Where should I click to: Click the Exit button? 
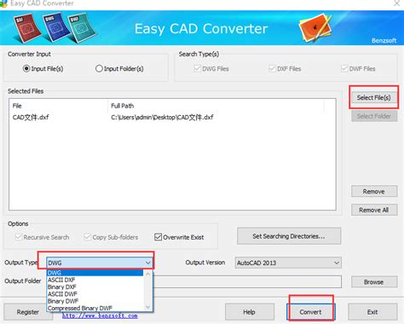click(x=372, y=312)
